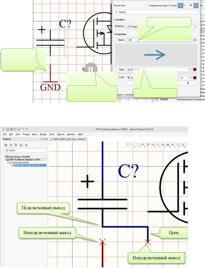Viewport: 205px width, 268px height.
Task: Click Font color swatch in Properties
Action: tap(195, 78)
